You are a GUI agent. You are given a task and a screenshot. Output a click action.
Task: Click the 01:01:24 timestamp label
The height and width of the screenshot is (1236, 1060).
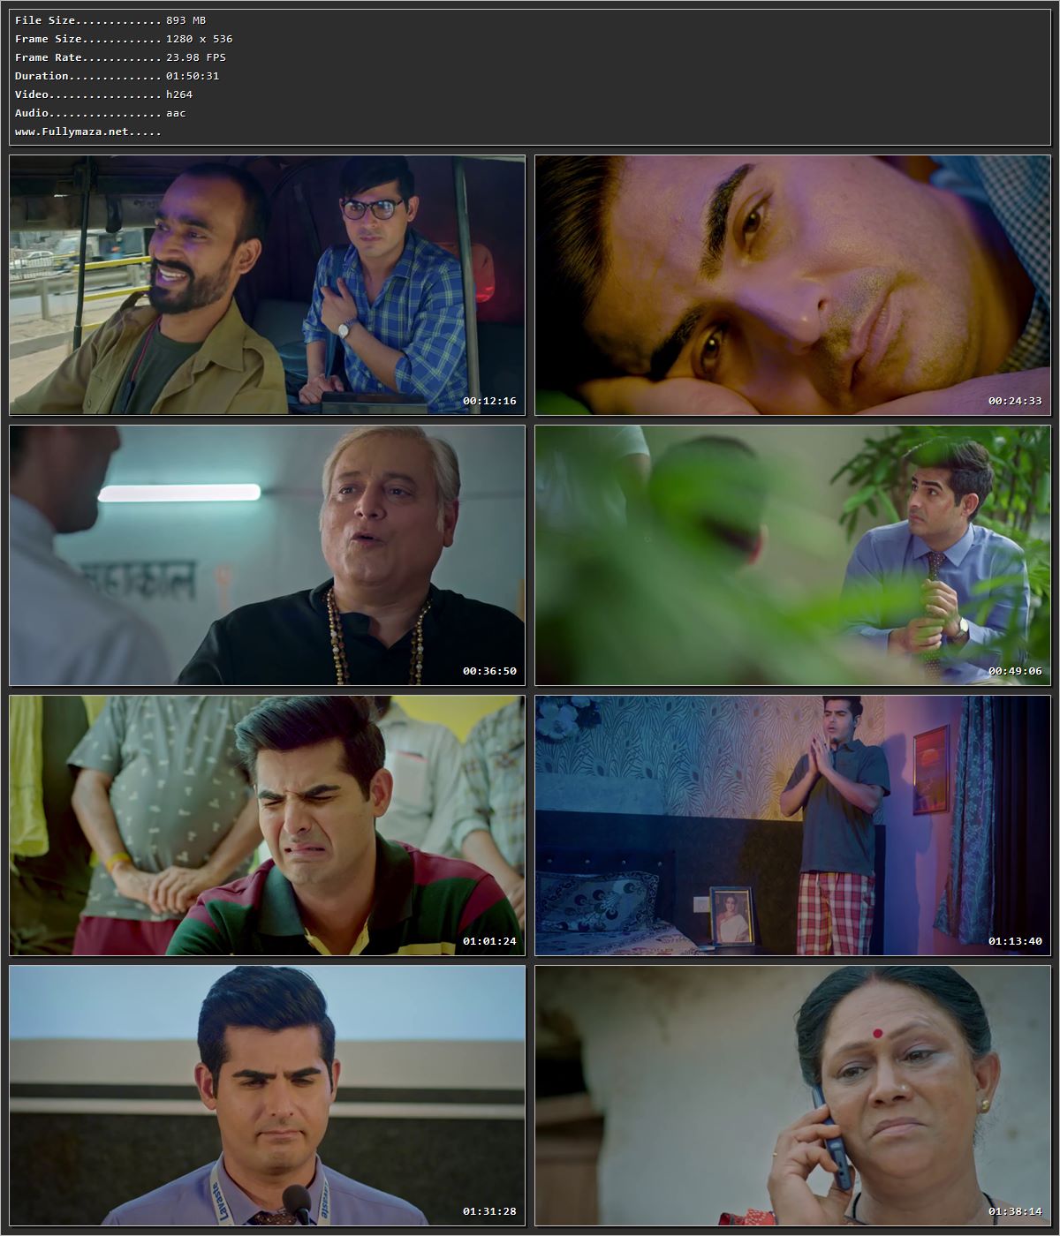click(489, 941)
